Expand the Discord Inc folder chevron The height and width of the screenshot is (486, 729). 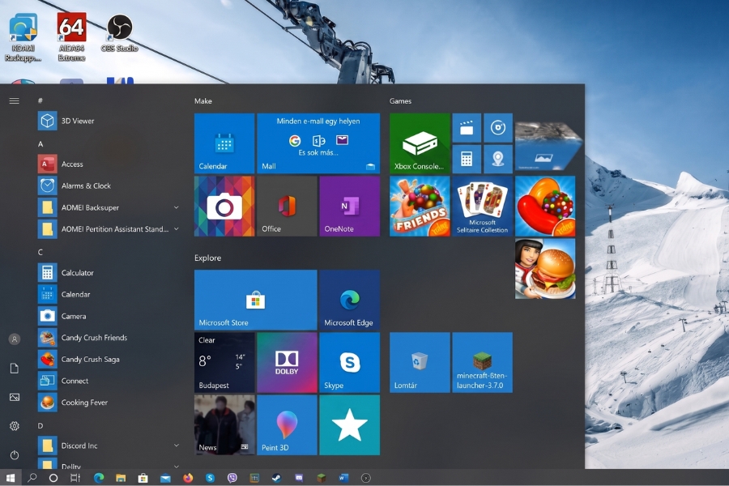point(177,446)
